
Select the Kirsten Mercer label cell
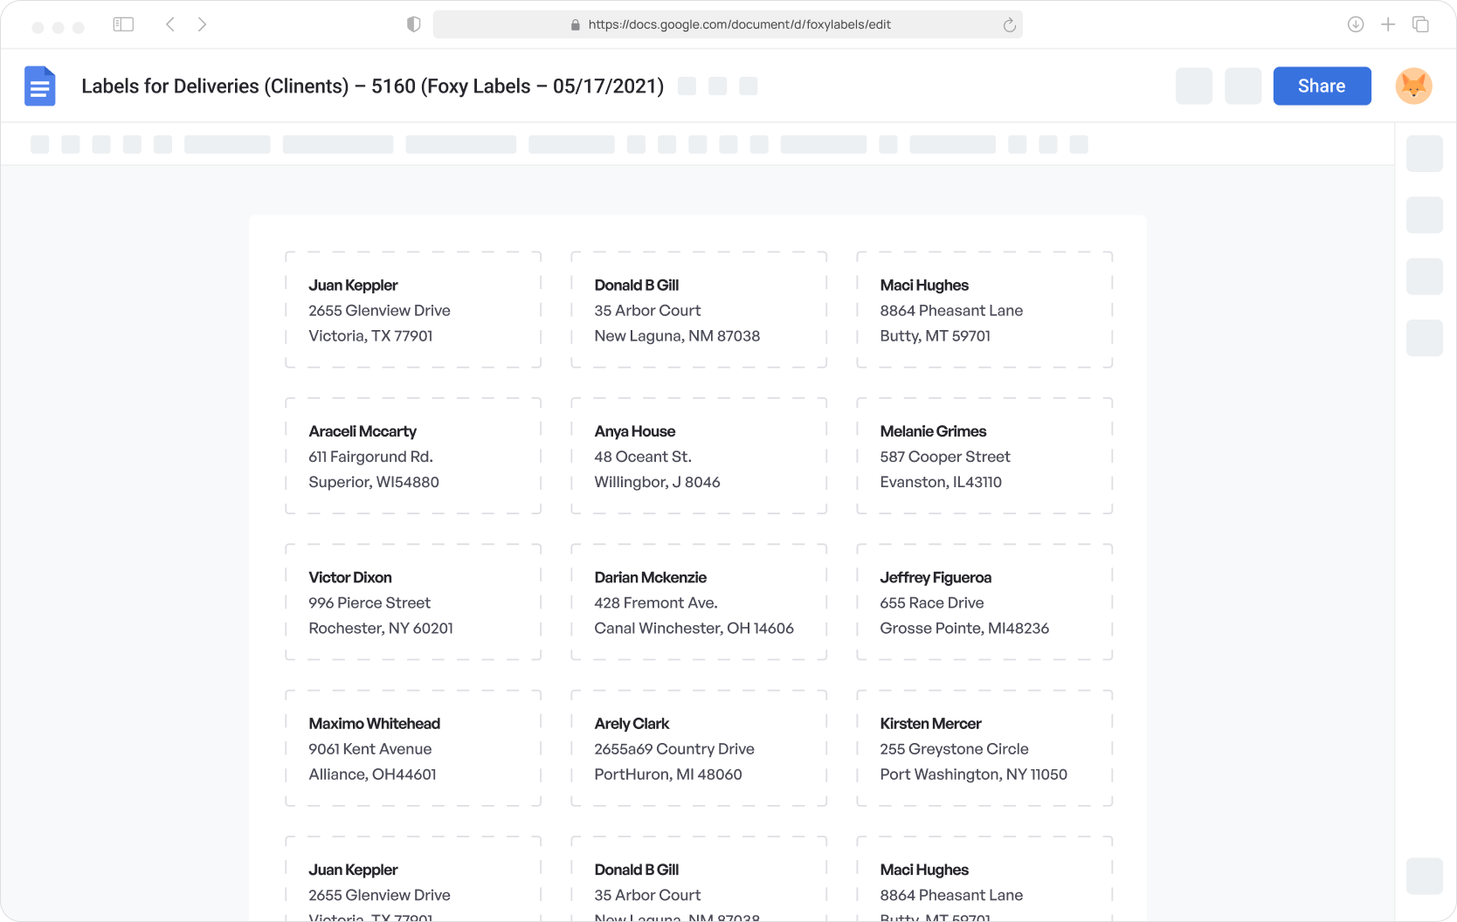(x=983, y=748)
